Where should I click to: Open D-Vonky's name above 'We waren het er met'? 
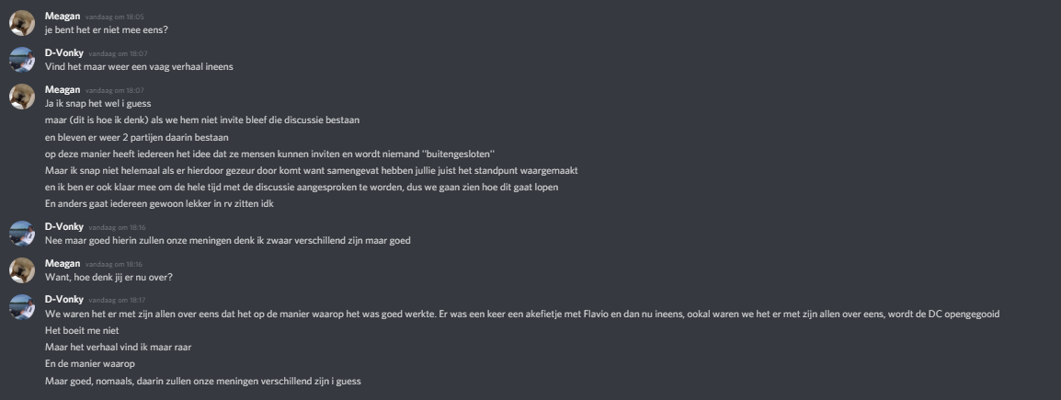[x=64, y=299]
